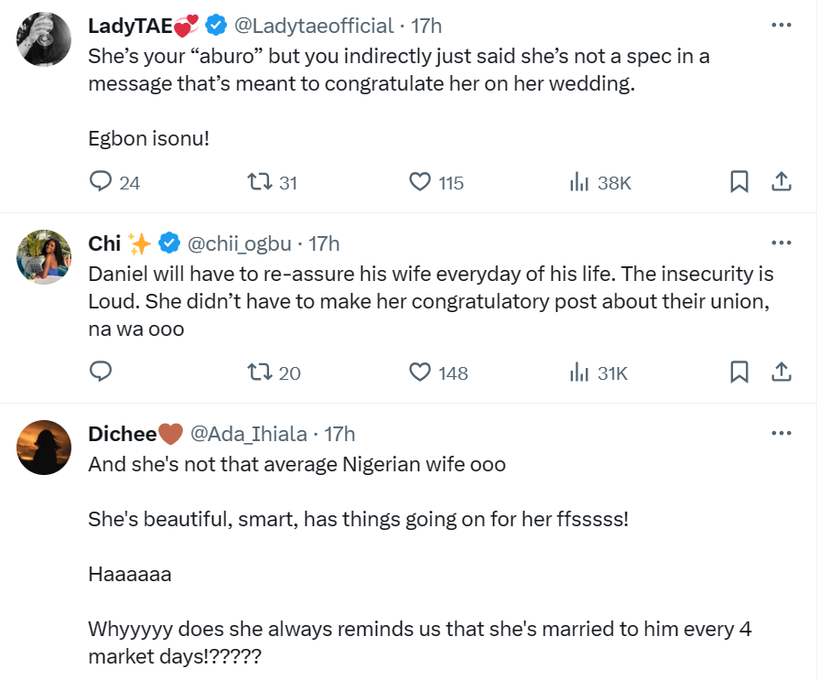View analytics showing 38K views
830x680 pixels.
579,182
